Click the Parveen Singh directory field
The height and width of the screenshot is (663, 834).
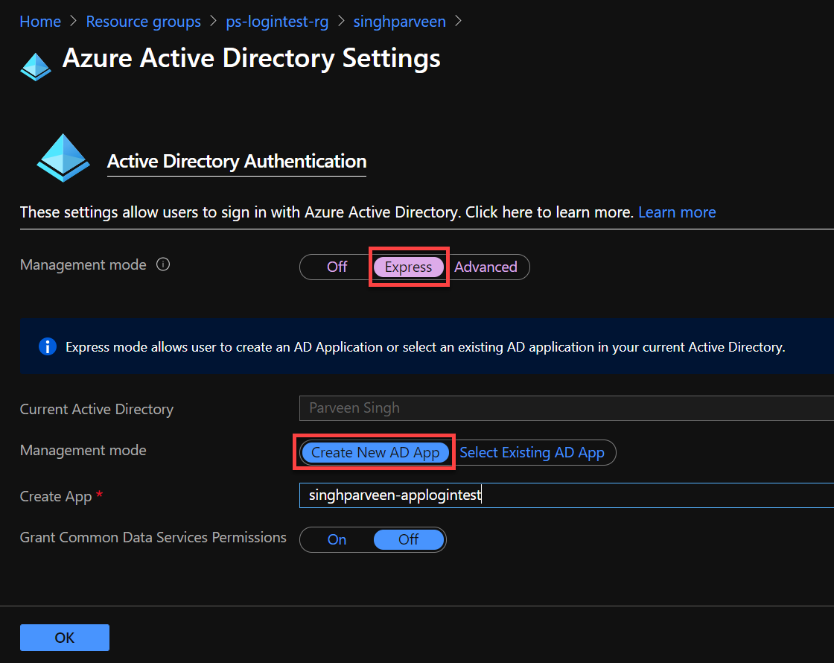[521, 408]
